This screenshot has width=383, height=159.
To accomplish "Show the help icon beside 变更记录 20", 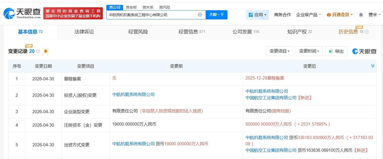I will pos(38,51).
